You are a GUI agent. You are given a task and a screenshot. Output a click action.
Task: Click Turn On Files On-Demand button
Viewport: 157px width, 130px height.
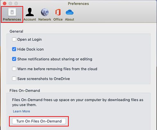coord(39,121)
